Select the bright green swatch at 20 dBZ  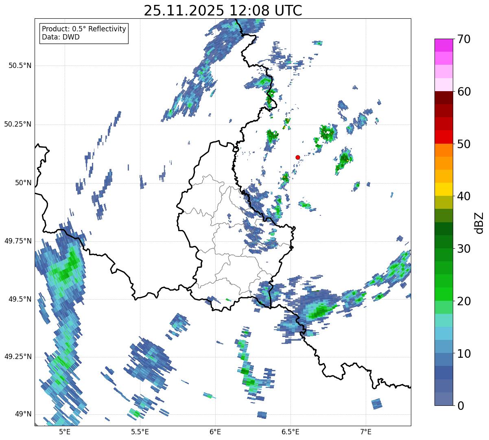443,294
